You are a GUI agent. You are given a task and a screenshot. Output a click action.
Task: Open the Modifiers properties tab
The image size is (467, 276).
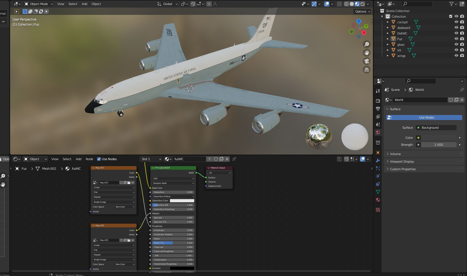[x=378, y=160]
